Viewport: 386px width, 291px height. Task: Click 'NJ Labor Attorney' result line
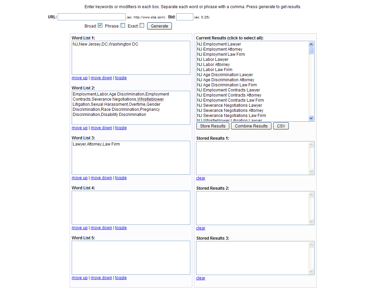pos(213,65)
